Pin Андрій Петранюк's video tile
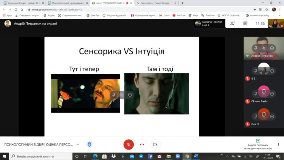284x160 pixels. coord(255,48)
